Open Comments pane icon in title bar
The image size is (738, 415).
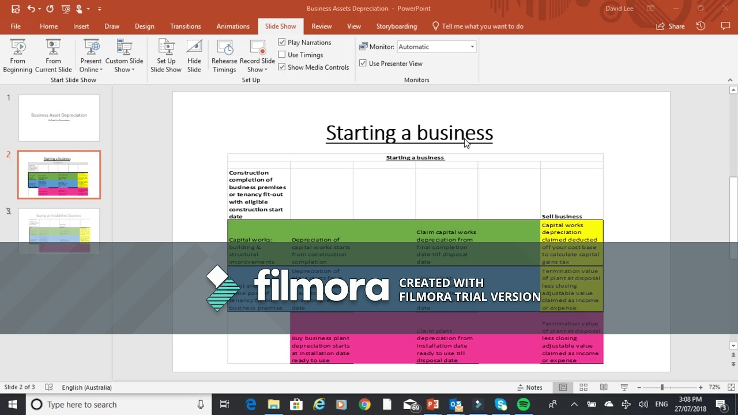tap(725, 26)
